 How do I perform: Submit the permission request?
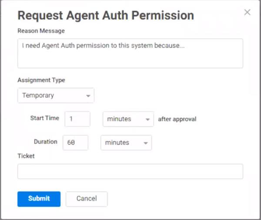[x=39, y=199]
